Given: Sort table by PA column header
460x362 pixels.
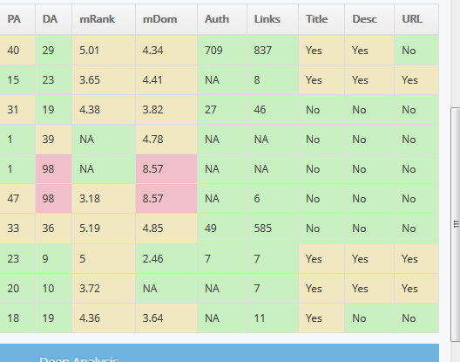Looking at the screenshot, I should point(17,19).
